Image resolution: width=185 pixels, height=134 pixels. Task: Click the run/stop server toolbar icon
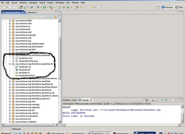[25, 7]
